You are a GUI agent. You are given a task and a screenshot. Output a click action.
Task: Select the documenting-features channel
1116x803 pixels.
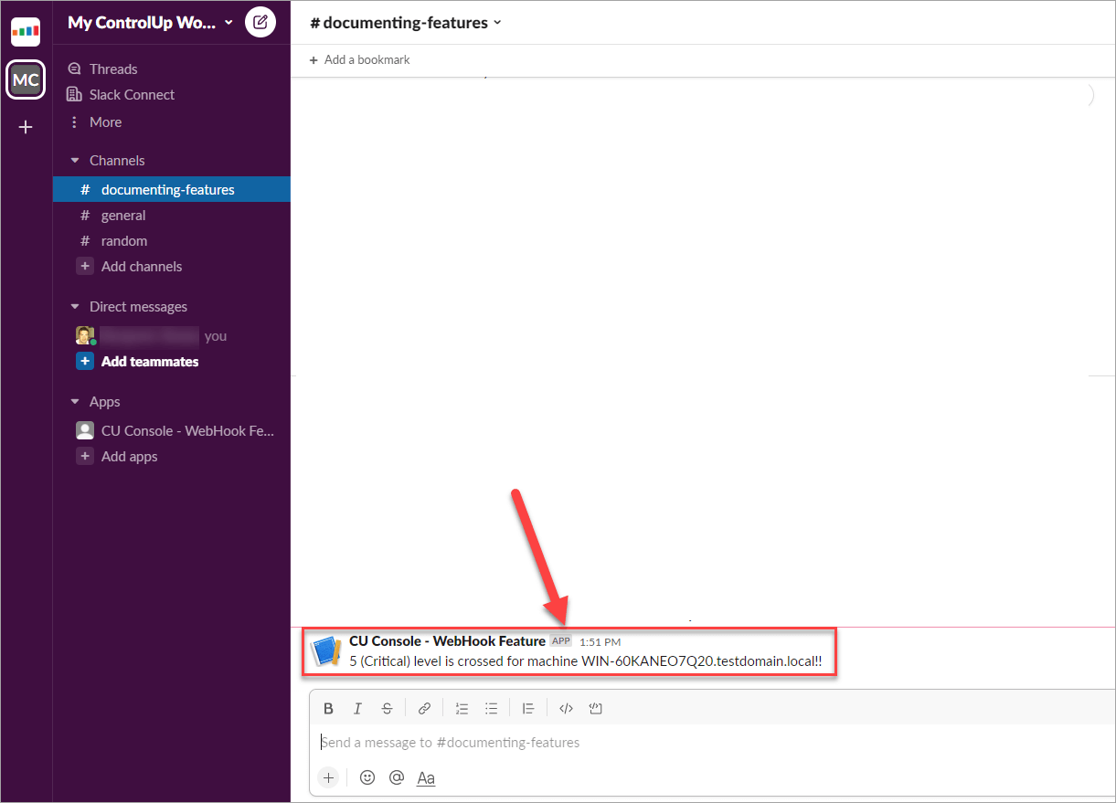point(172,189)
